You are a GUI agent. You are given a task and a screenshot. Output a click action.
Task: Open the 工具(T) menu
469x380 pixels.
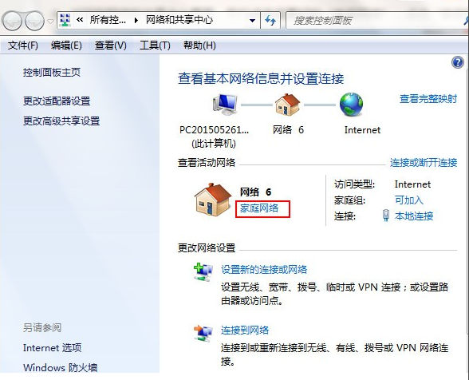coord(155,46)
